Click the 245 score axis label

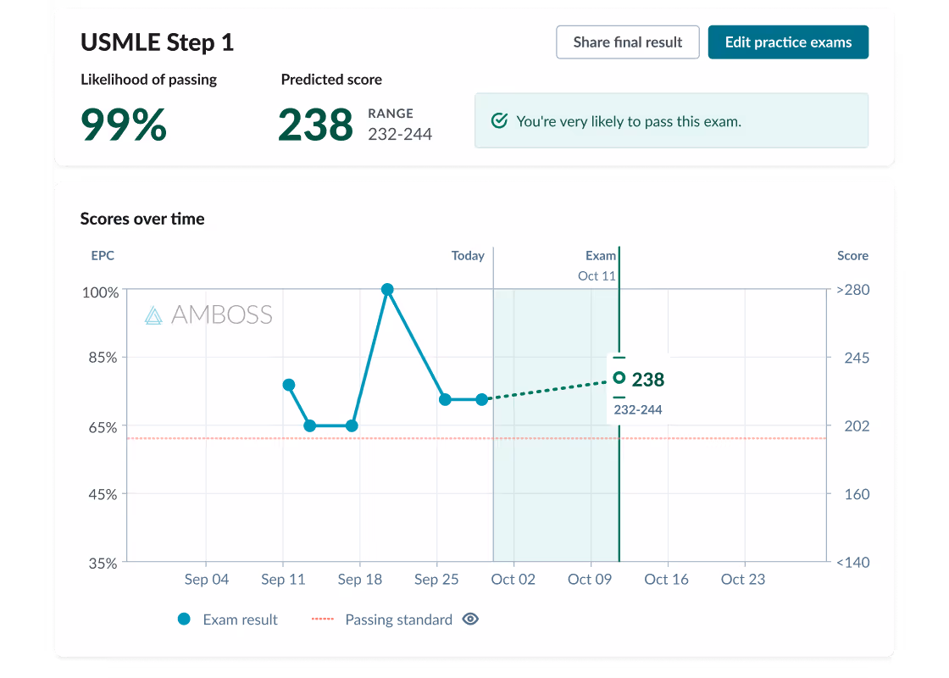coord(857,358)
